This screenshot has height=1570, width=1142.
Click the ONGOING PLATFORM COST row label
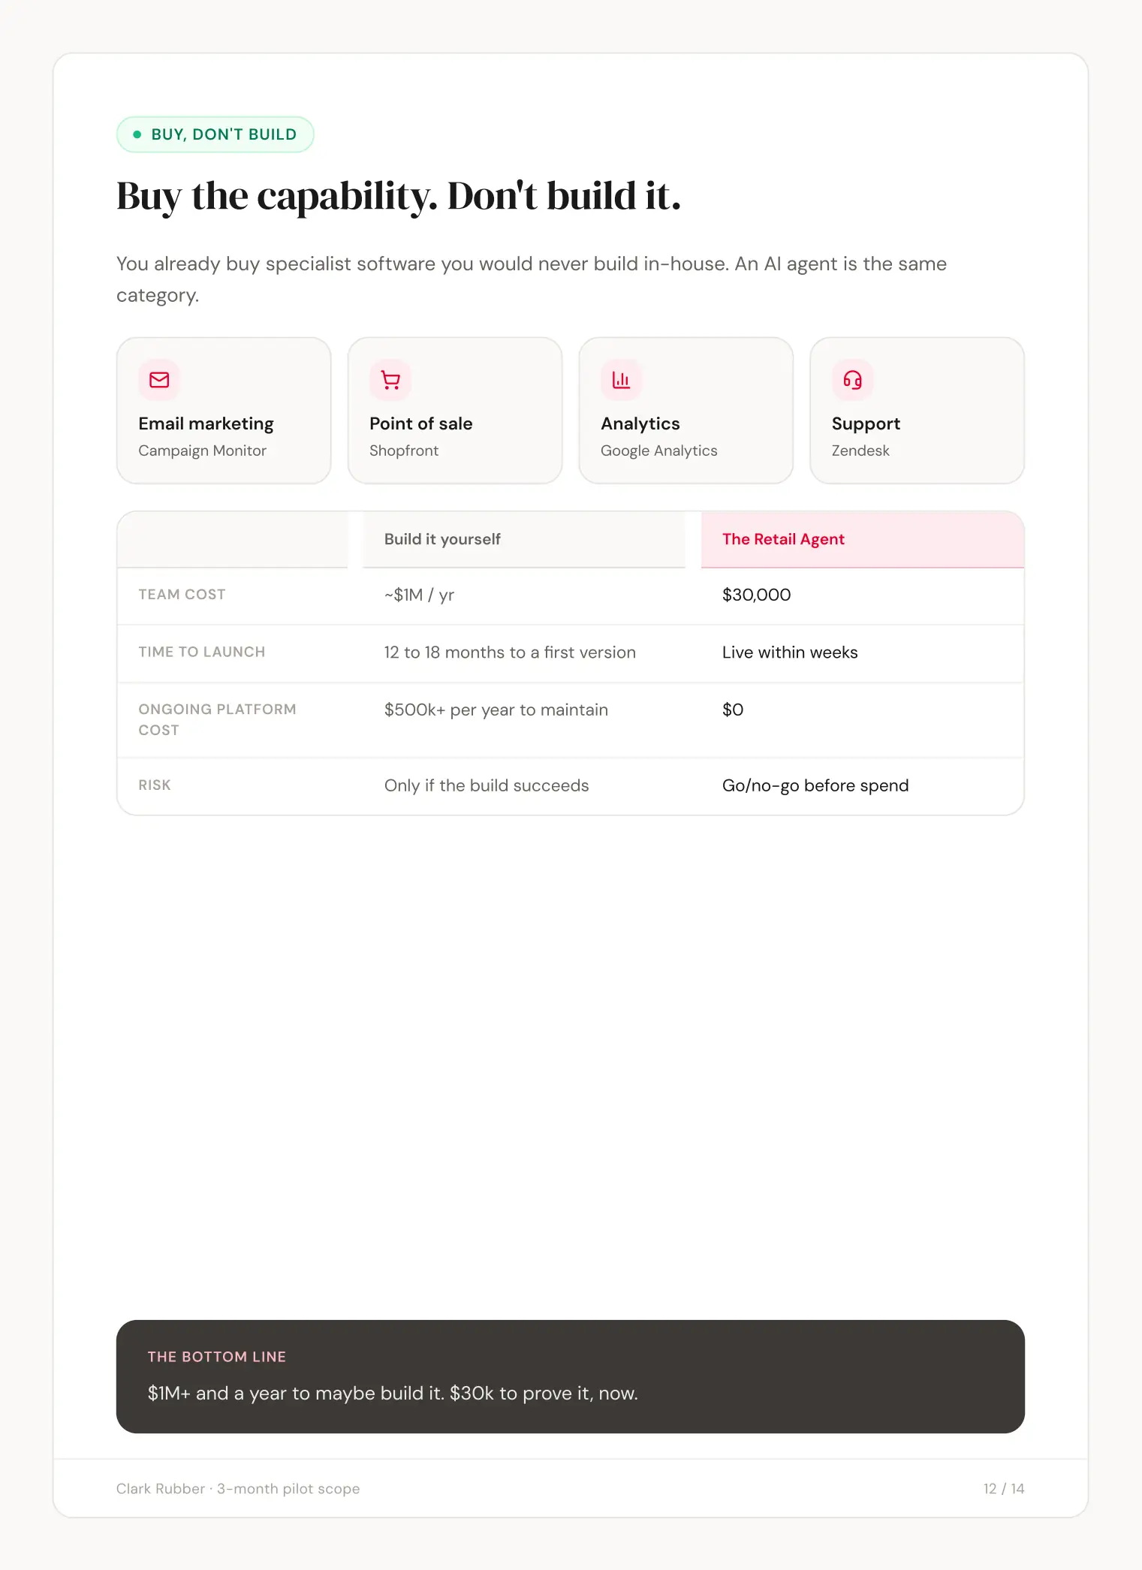pyautogui.click(x=218, y=719)
